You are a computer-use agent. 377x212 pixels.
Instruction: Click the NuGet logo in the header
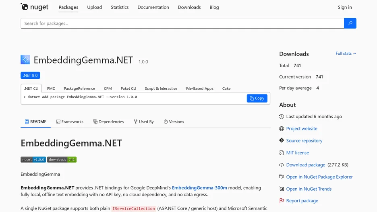pos(35,7)
